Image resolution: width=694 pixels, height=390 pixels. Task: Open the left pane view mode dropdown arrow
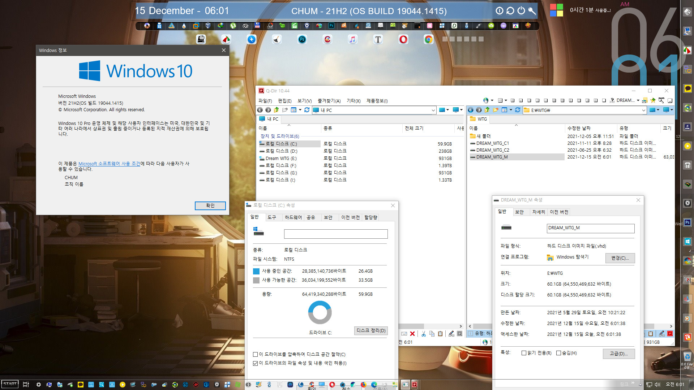(300, 110)
